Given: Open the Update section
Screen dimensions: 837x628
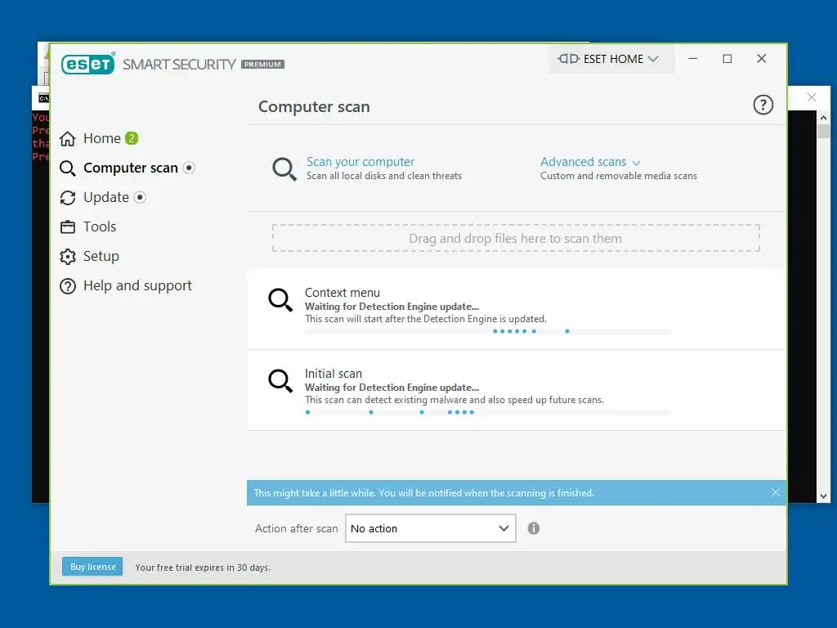Looking at the screenshot, I should (105, 198).
